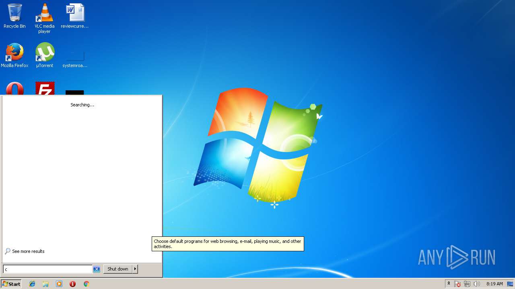
Task: Open the reviewcurre... Word document
Action: point(74,16)
